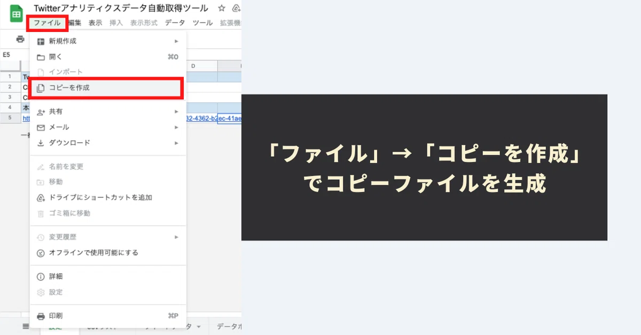Click the gear icon for 設定
Image resolution: width=641 pixels, height=335 pixels.
coord(41,292)
